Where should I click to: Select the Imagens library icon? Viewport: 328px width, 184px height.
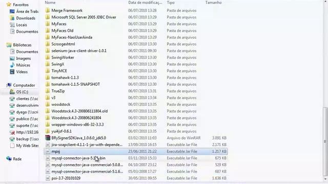click(x=12, y=58)
